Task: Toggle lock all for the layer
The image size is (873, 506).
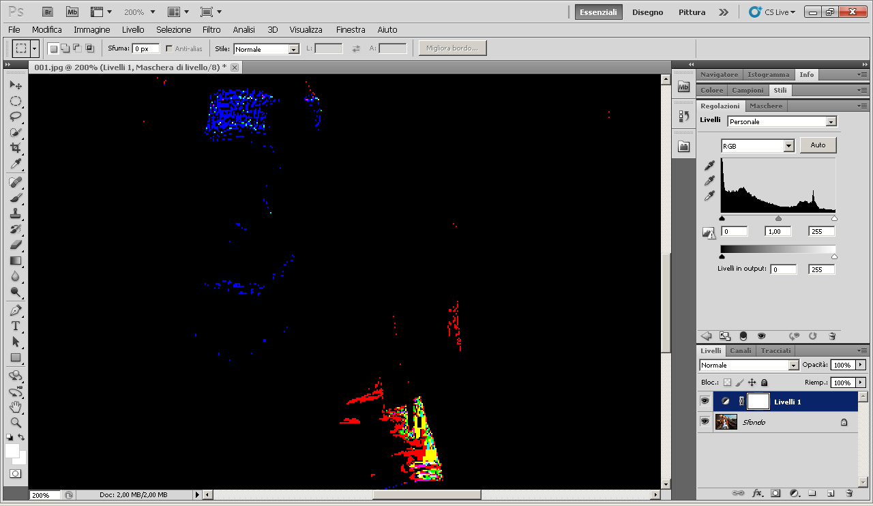Action: point(764,383)
